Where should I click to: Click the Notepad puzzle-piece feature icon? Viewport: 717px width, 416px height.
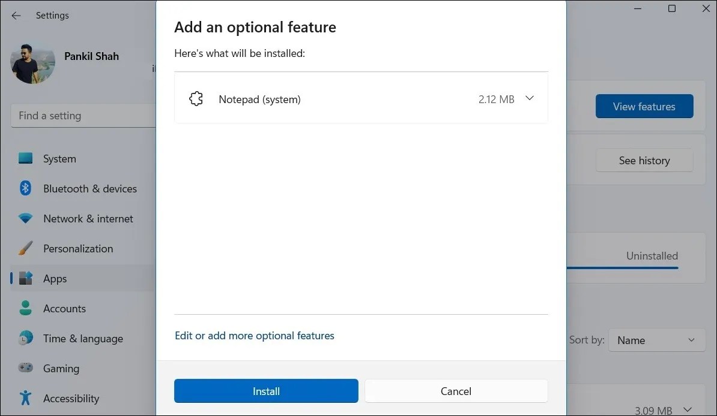coord(196,98)
